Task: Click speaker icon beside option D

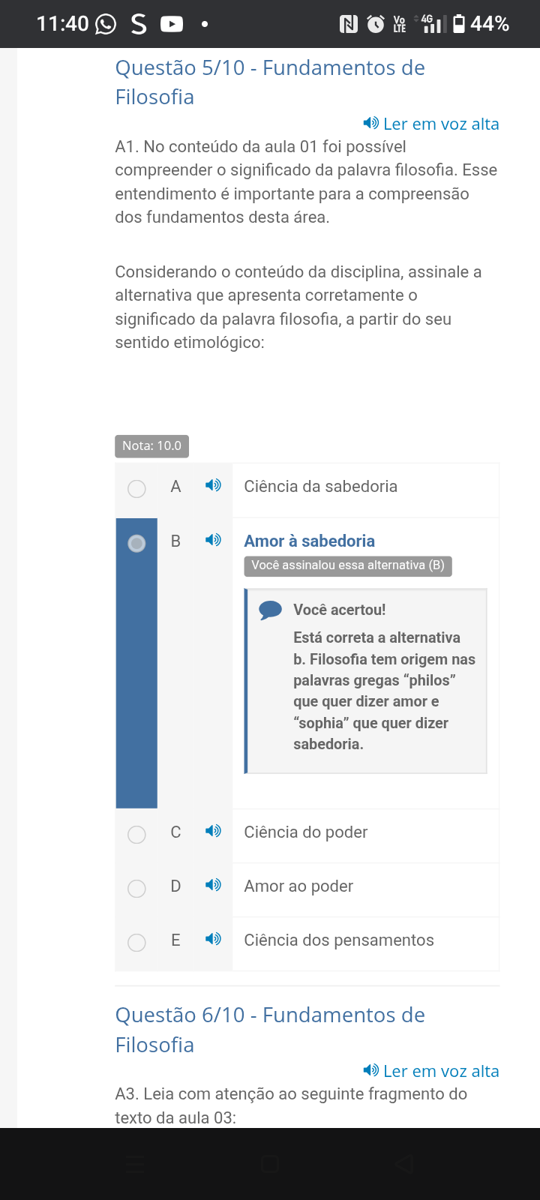Action: tap(213, 885)
